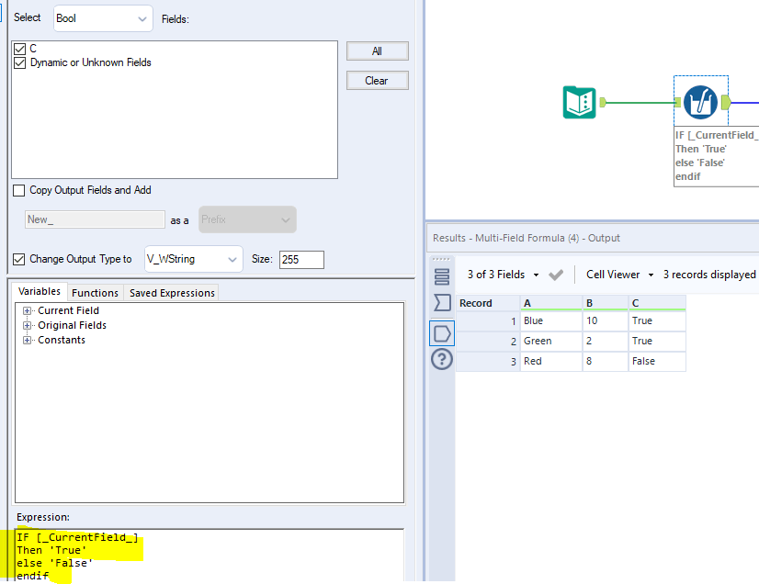
Task: Click the Size input field showing 255
Action: pos(301,259)
